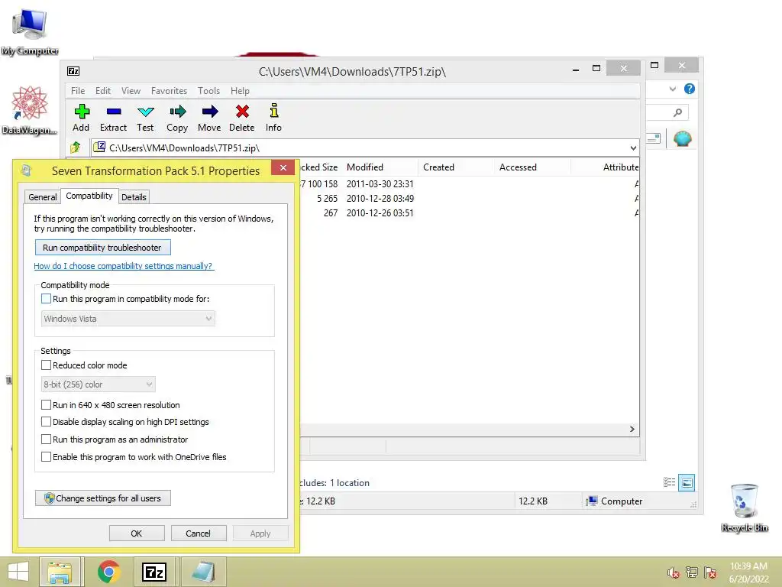The width and height of the screenshot is (782, 587).
Task: Check Enable OneDrive files option
Action: (x=46, y=457)
